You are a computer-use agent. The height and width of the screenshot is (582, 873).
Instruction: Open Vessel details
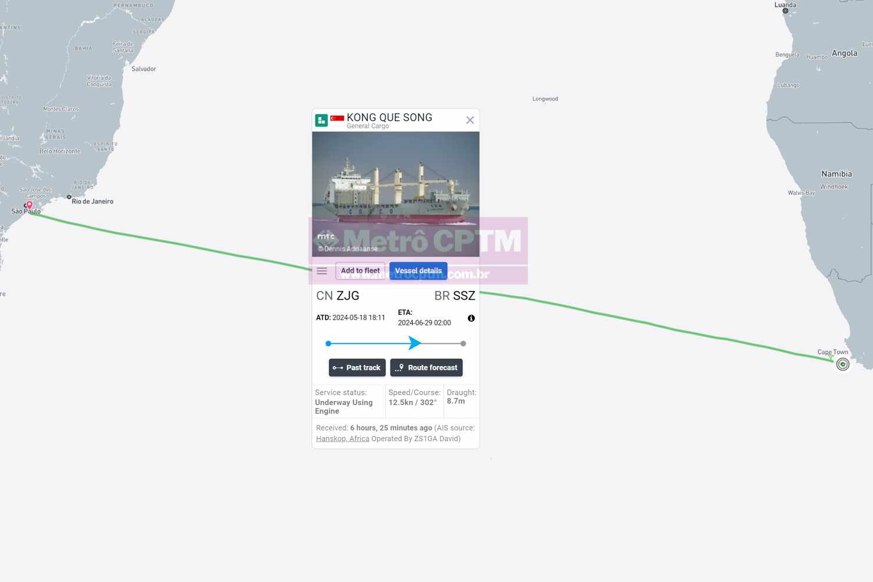418,271
